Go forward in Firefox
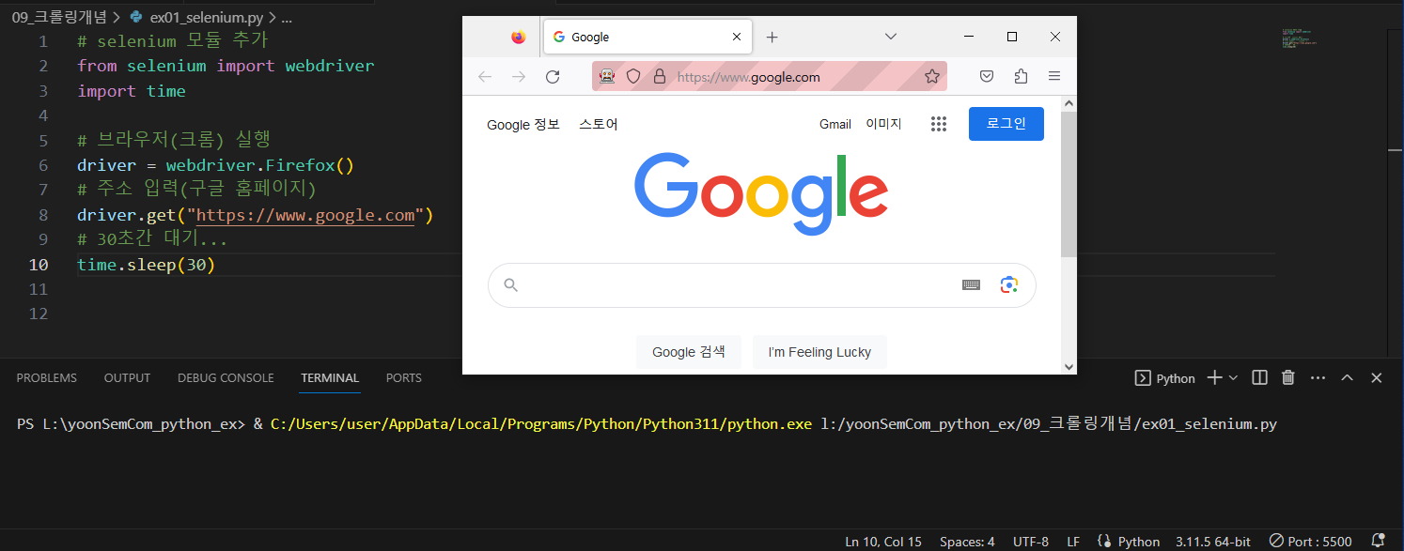Image resolution: width=1404 pixels, height=551 pixels. [519, 77]
